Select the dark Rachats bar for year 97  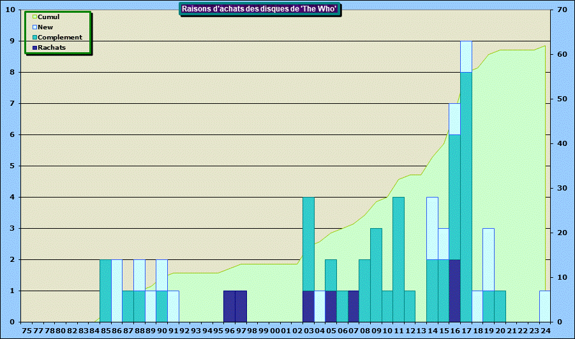pyautogui.click(x=241, y=306)
